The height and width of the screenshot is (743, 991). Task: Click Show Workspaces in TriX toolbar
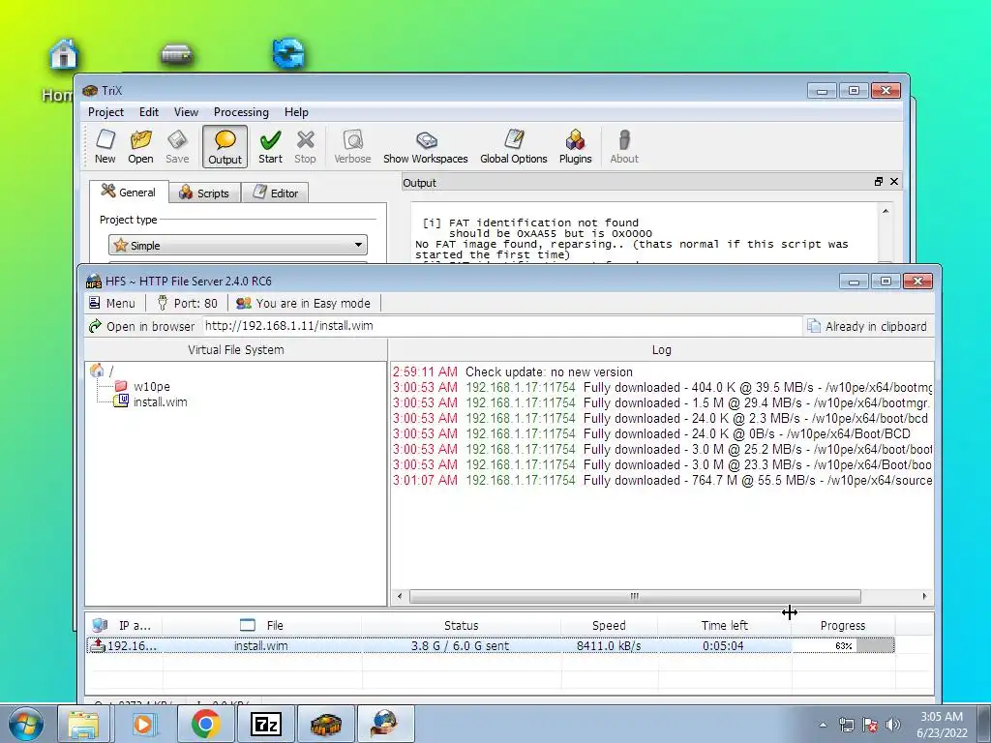426,147
